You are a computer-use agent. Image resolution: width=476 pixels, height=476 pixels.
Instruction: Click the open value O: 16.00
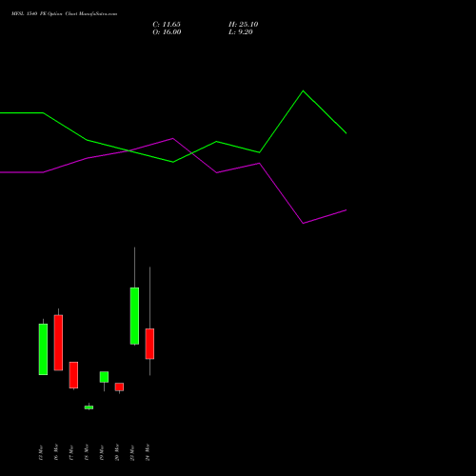pyautogui.click(x=167, y=32)
